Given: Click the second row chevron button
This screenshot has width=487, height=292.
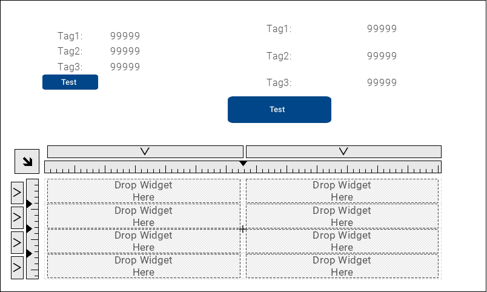Looking at the screenshot, I should point(17,217).
